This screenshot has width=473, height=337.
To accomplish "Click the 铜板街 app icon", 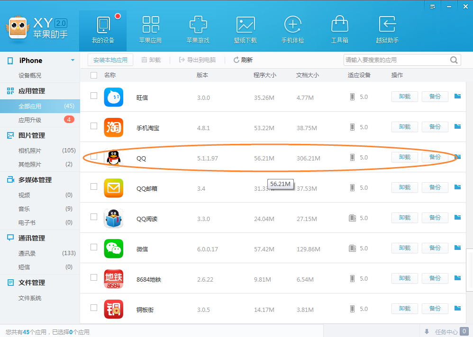I will [x=114, y=309].
